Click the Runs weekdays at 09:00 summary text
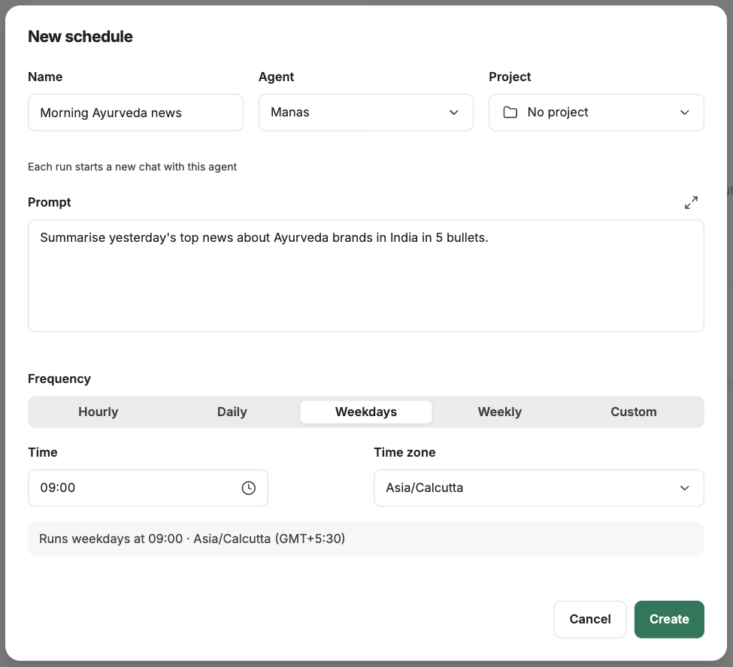Image resolution: width=733 pixels, height=667 pixels. click(x=192, y=539)
